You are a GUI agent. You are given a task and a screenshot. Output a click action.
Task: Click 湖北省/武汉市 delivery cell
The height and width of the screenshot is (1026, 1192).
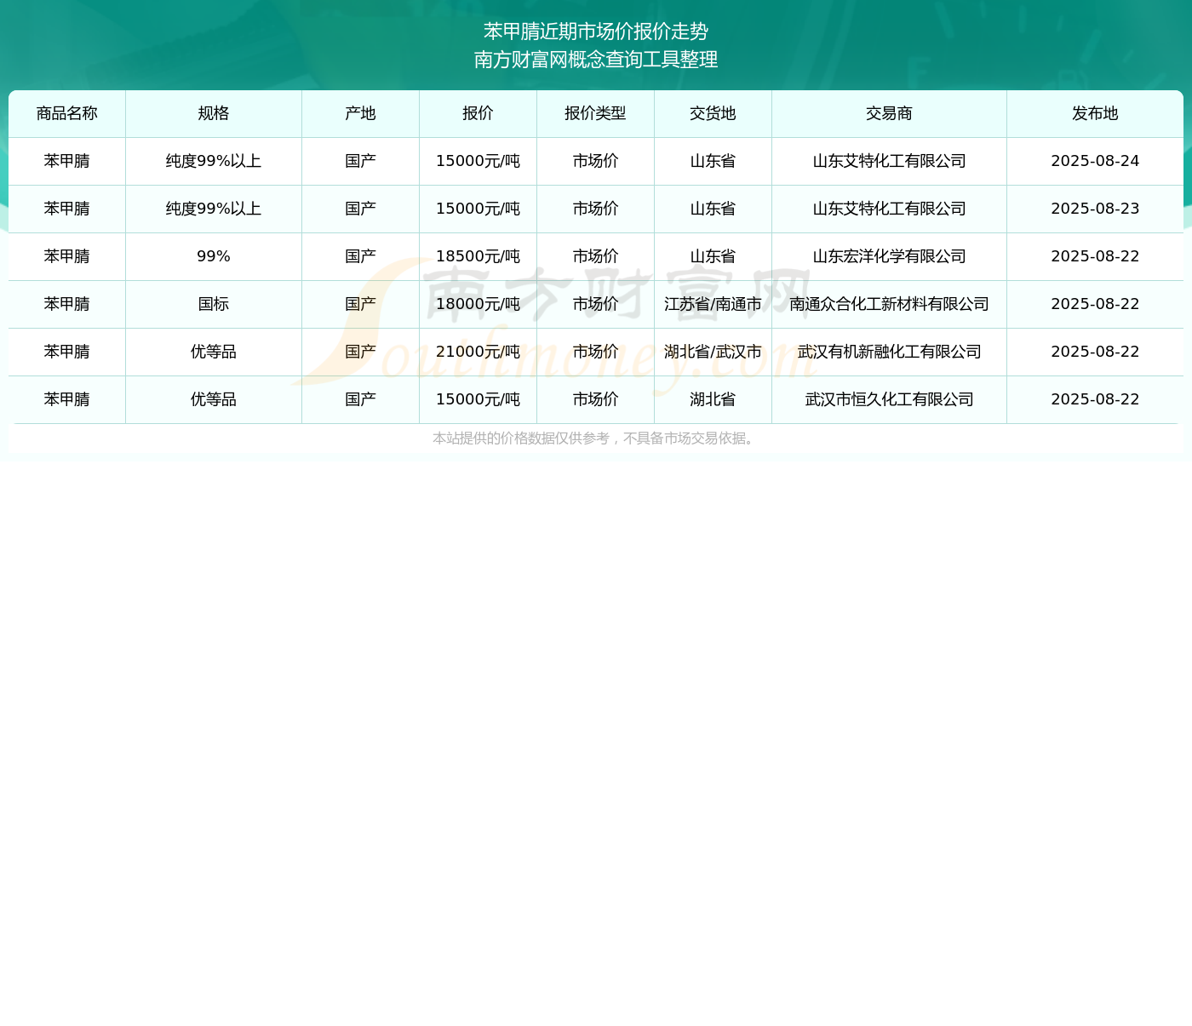pyautogui.click(x=713, y=352)
